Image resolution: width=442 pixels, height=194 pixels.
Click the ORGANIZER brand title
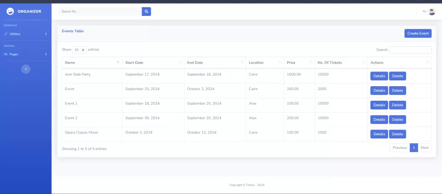pyautogui.click(x=29, y=11)
